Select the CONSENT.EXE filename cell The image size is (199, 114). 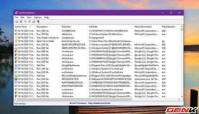(x=68, y=31)
